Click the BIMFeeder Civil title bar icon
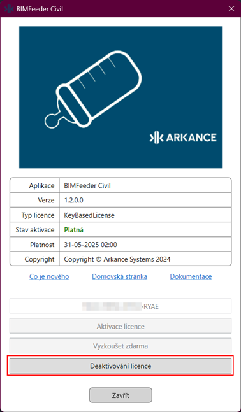This screenshot has height=412, width=241. pyautogui.click(x=9, y=9)
